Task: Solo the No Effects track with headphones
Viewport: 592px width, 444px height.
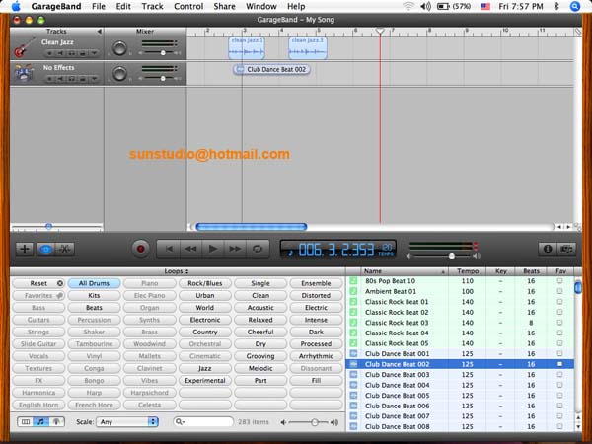Action: [x=71, y=79]
